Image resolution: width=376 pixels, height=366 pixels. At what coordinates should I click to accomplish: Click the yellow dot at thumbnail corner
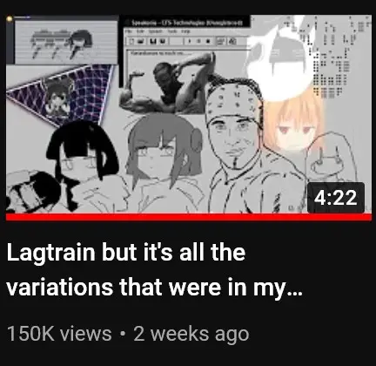pyautogui.click(x=10, y=19)
